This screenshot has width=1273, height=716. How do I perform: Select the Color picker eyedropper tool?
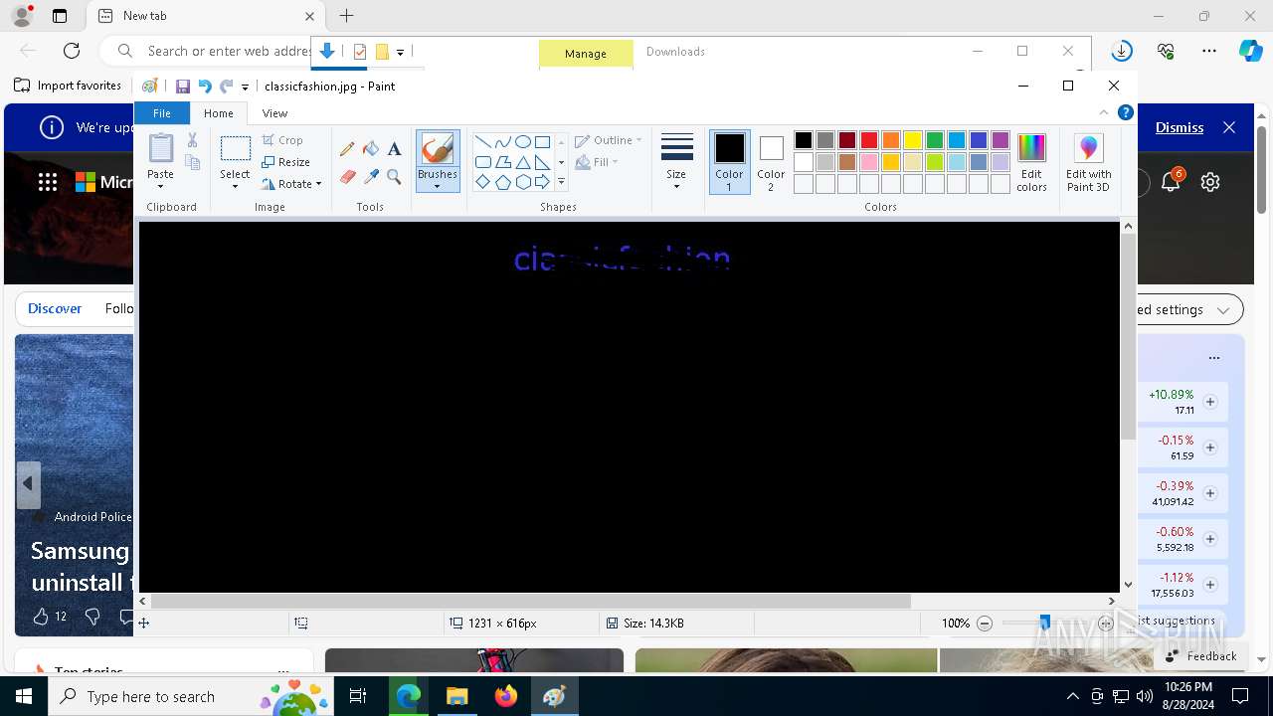click(x=371, y=177)
